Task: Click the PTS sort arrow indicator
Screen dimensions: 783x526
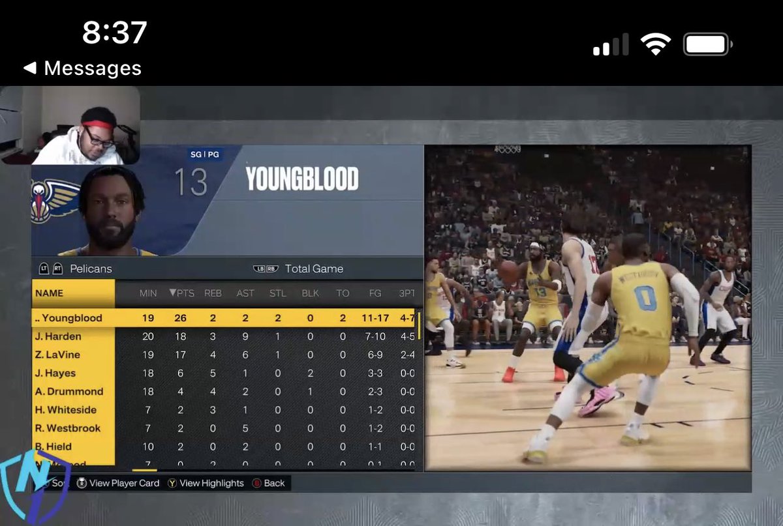Action: pyautogui.click(x=172, y=293)
